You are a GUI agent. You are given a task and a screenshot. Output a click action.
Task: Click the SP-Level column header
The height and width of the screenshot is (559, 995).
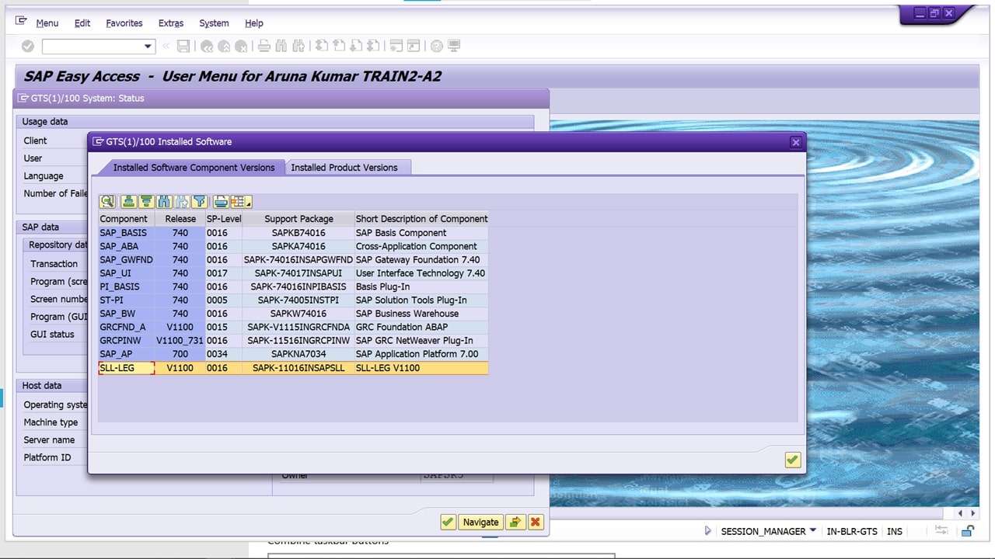(x=224, y=219)
